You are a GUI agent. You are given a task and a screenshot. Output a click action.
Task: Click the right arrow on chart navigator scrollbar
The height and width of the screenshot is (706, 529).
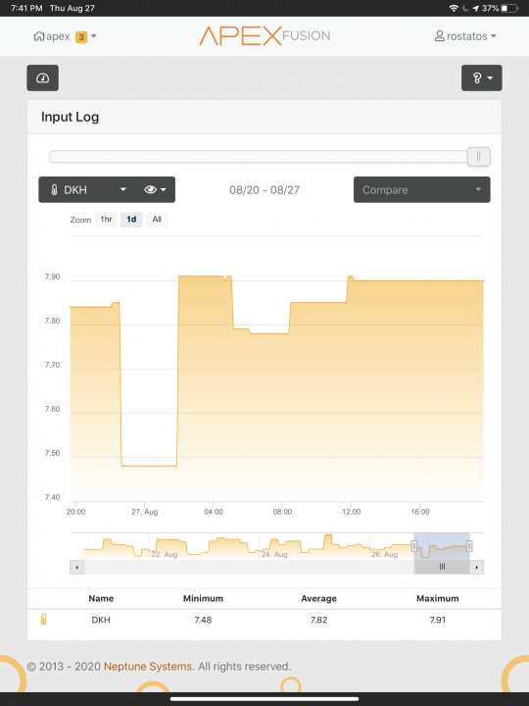[x=477, y=568]
